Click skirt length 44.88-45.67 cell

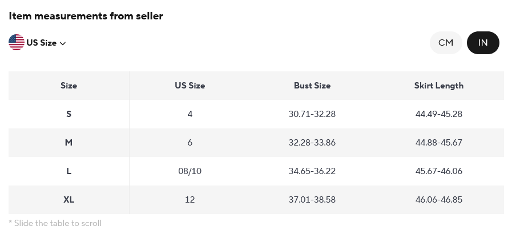[438, 143]
